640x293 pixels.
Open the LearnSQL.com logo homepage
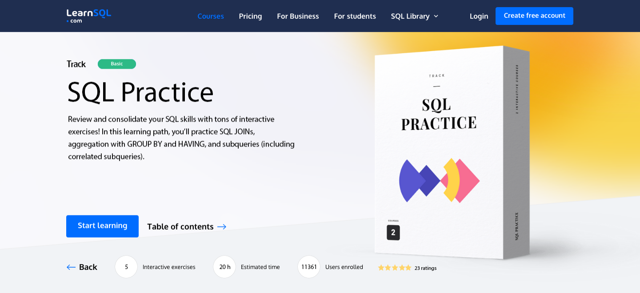coord(88,16)
